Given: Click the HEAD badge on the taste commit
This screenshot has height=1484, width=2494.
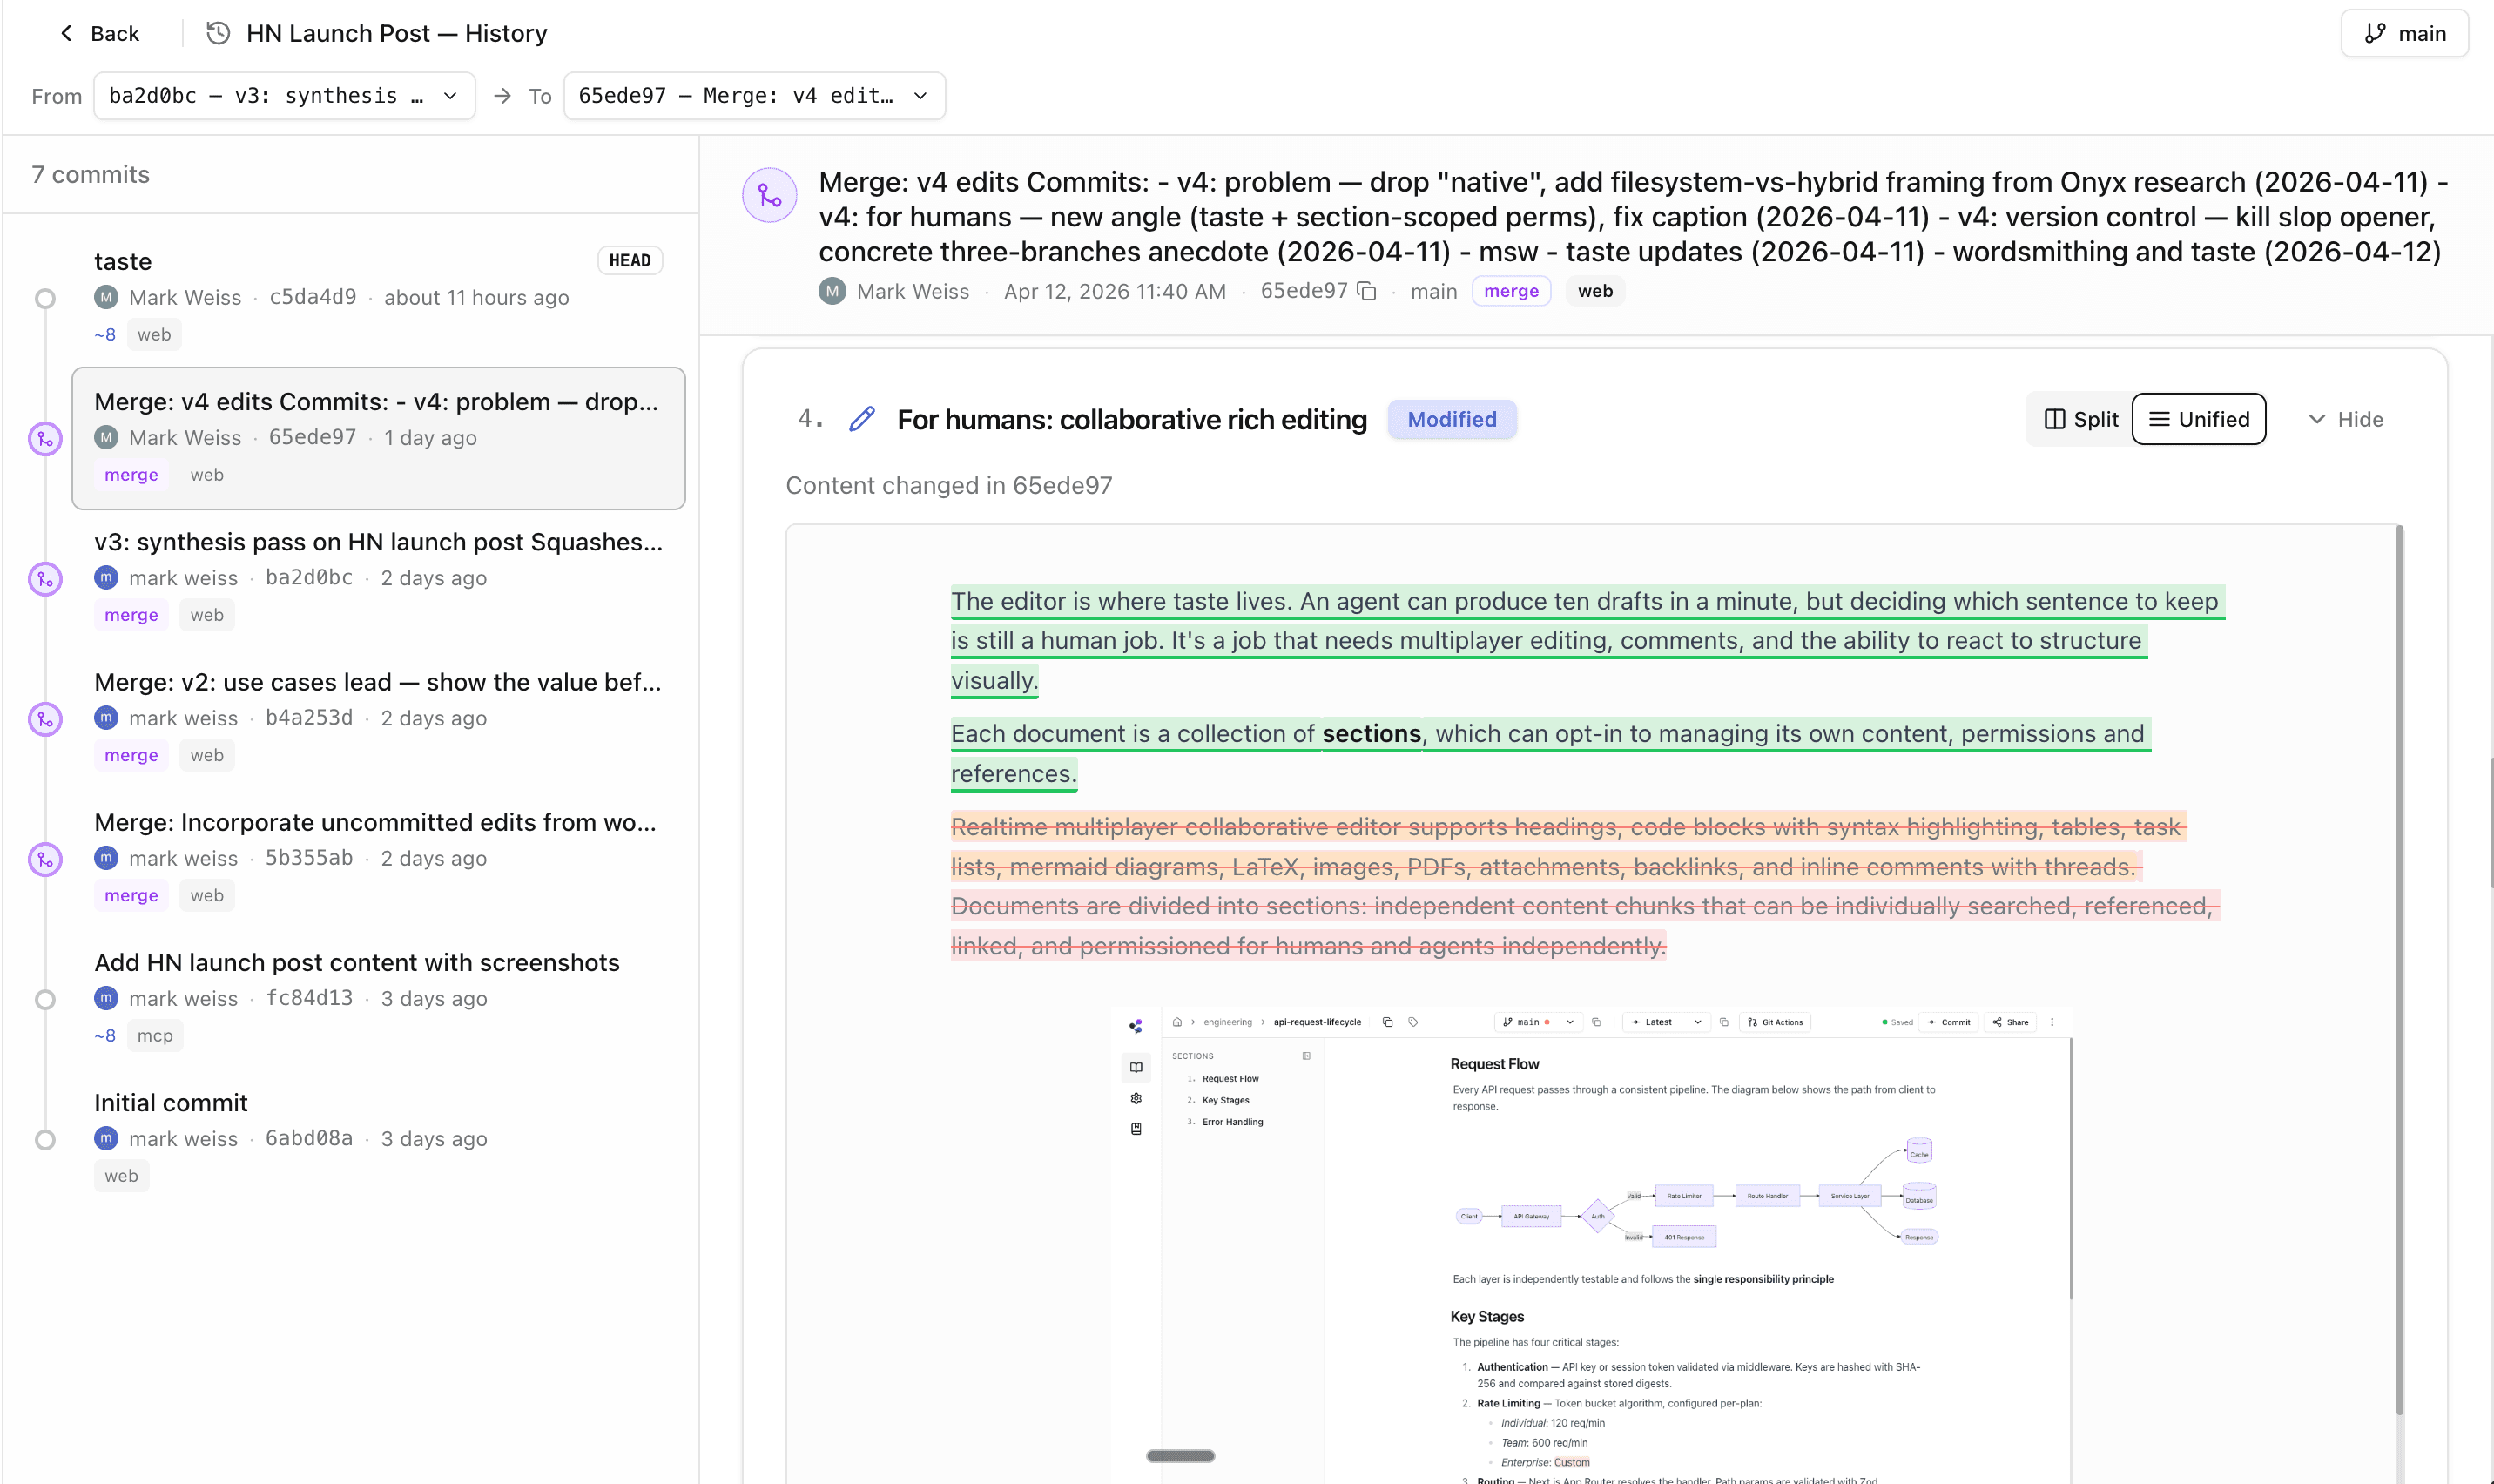Looking at the screenshot, I should click(630, 259).
